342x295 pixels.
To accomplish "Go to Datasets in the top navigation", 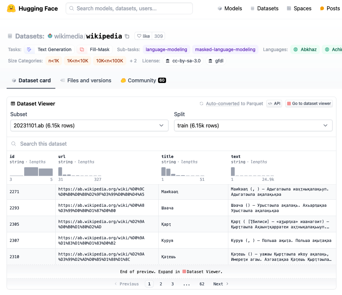I will 264,9.
